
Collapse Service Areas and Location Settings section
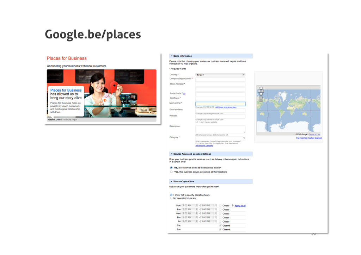pos(172,154)
